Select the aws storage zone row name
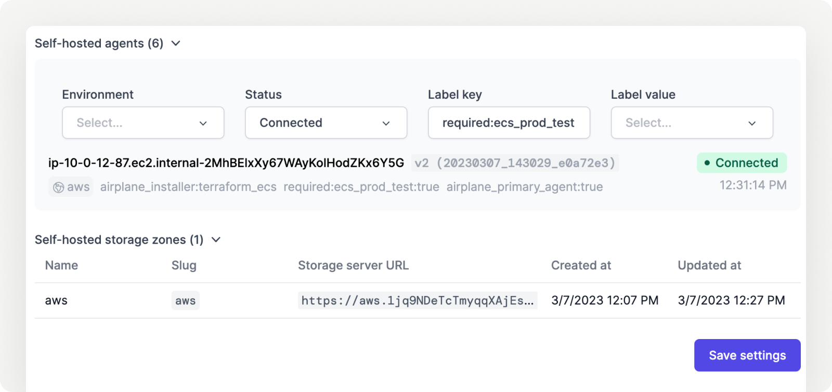Viewport: 832px width, 392px height. tap(56, 301)
